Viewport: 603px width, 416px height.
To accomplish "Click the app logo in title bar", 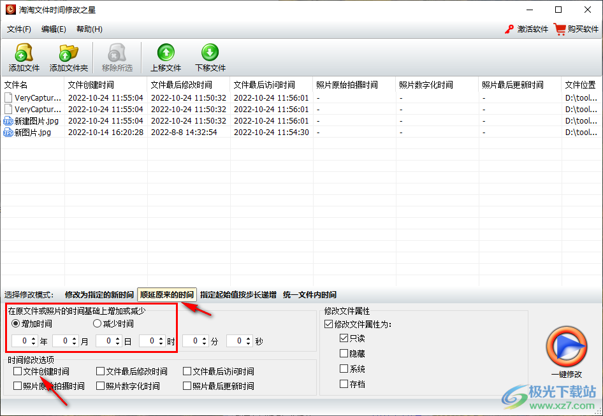I will click(x=10, y=10).
